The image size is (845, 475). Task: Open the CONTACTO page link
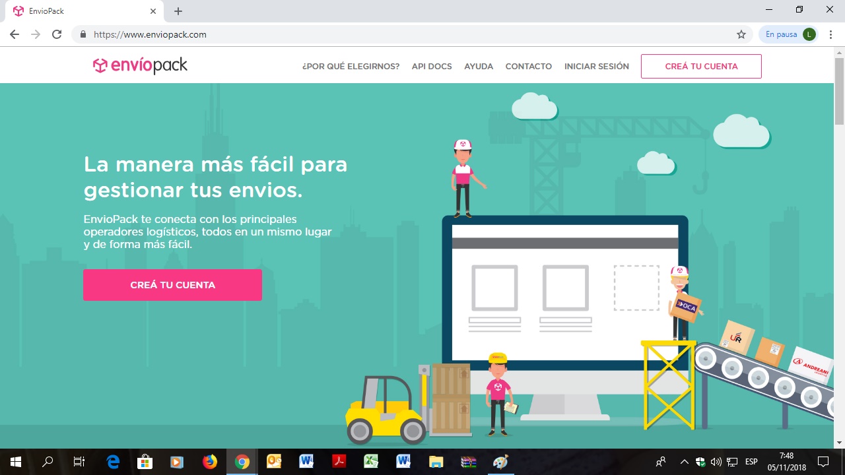click(x=529, y=66)
